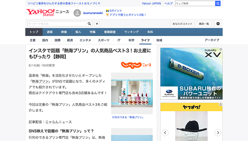
Task: Show previous item in ヤフオク carousel
Action: point(165,133)
